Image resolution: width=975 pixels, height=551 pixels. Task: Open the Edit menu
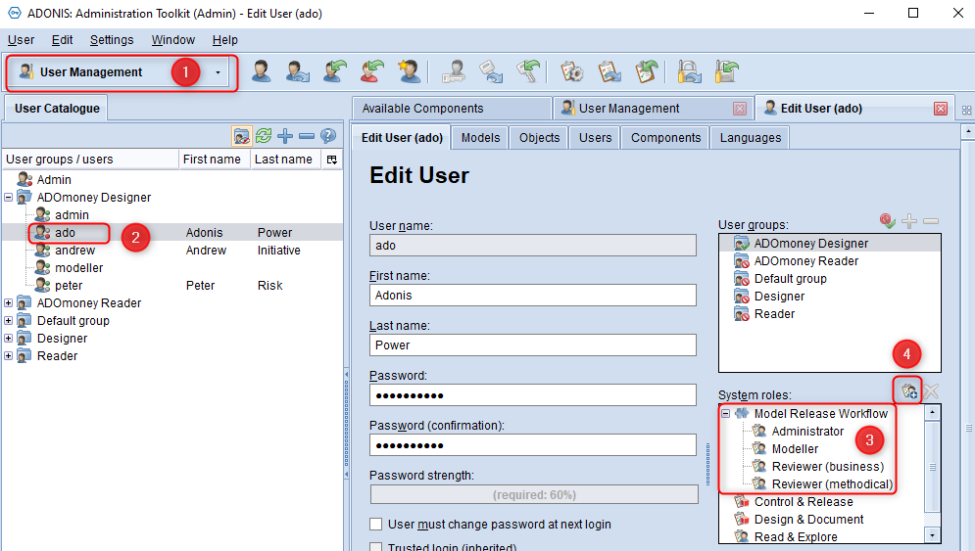coord(62,40)
